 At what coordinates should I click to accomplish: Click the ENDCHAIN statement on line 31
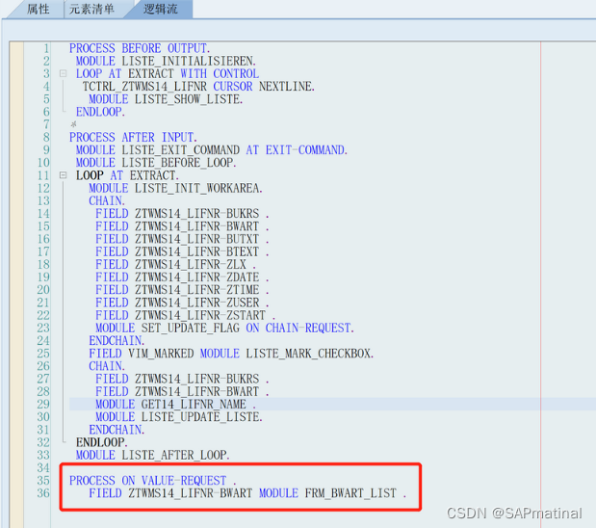click(117, 430)
